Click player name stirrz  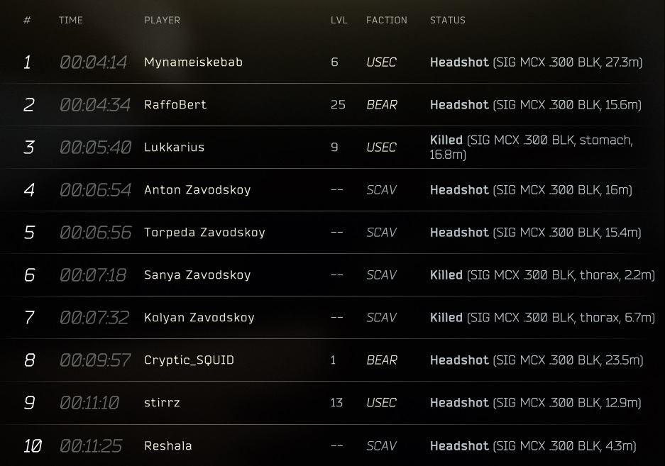tap(162, 402)
